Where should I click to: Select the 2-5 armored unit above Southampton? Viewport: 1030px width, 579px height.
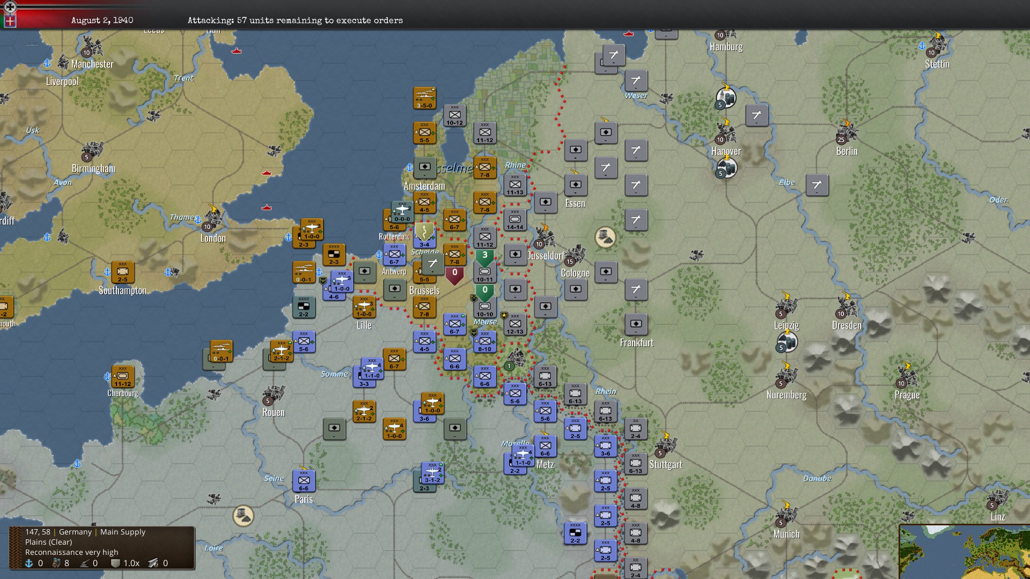coord(122,272)
